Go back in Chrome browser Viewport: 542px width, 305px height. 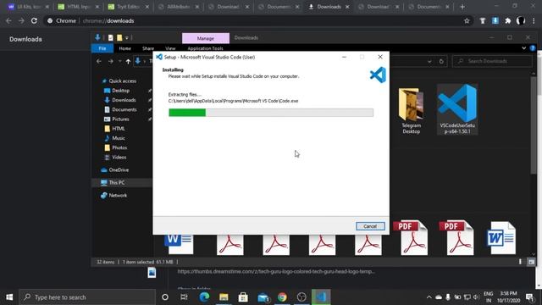[x=8, y=20]
